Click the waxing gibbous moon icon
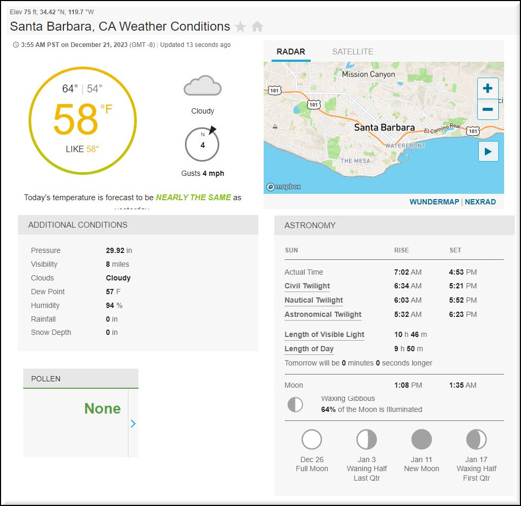 click(x=295, y=405)
